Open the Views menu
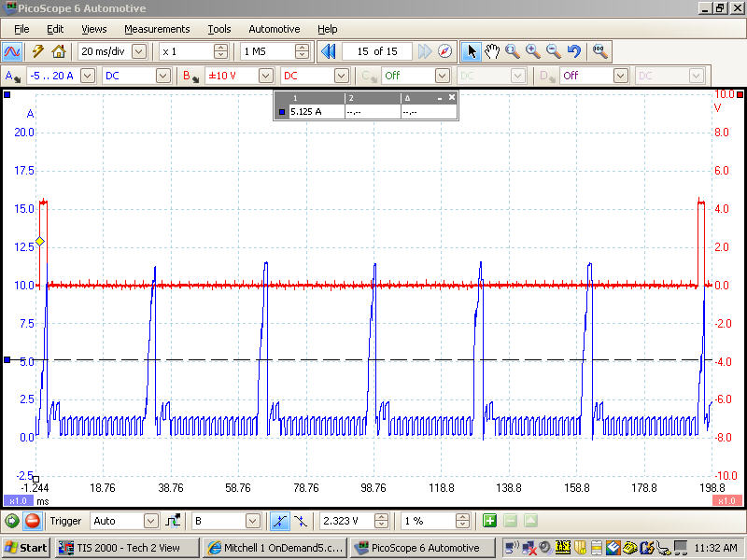This screenshot has width=747, height=560. coord(94,29)
